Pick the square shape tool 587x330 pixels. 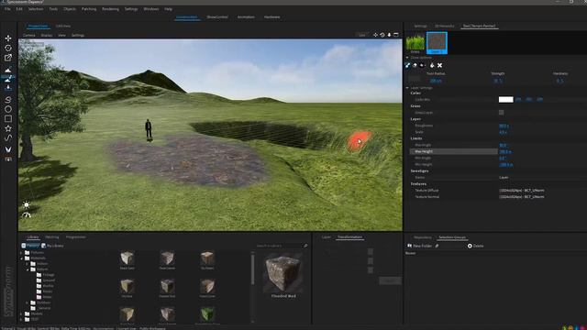coord(8,118)
